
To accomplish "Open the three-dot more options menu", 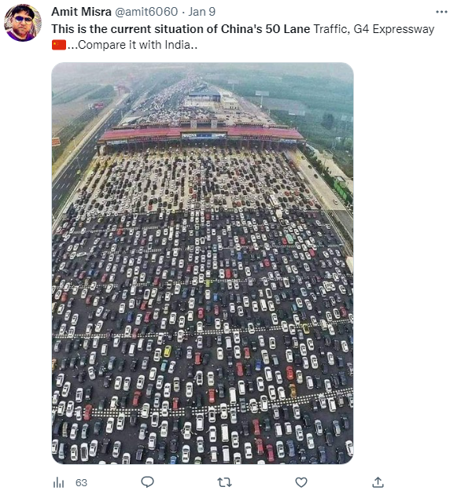I will (441, 12).
